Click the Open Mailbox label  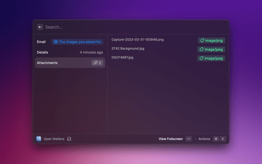coord(54,139)
